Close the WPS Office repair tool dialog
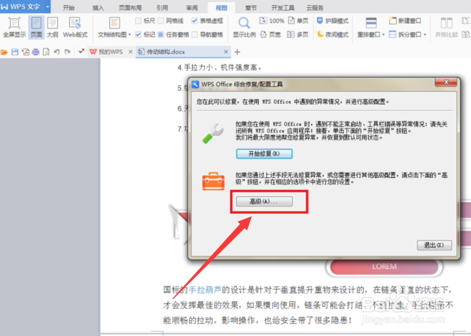This screenshot has height=336, width=471. [x=446, y=82]
